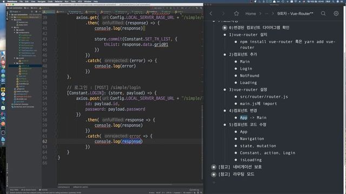The height and width of the screenshot is (194, 346).
Task: Open the Event Log tool window
Action: [194, 190]
